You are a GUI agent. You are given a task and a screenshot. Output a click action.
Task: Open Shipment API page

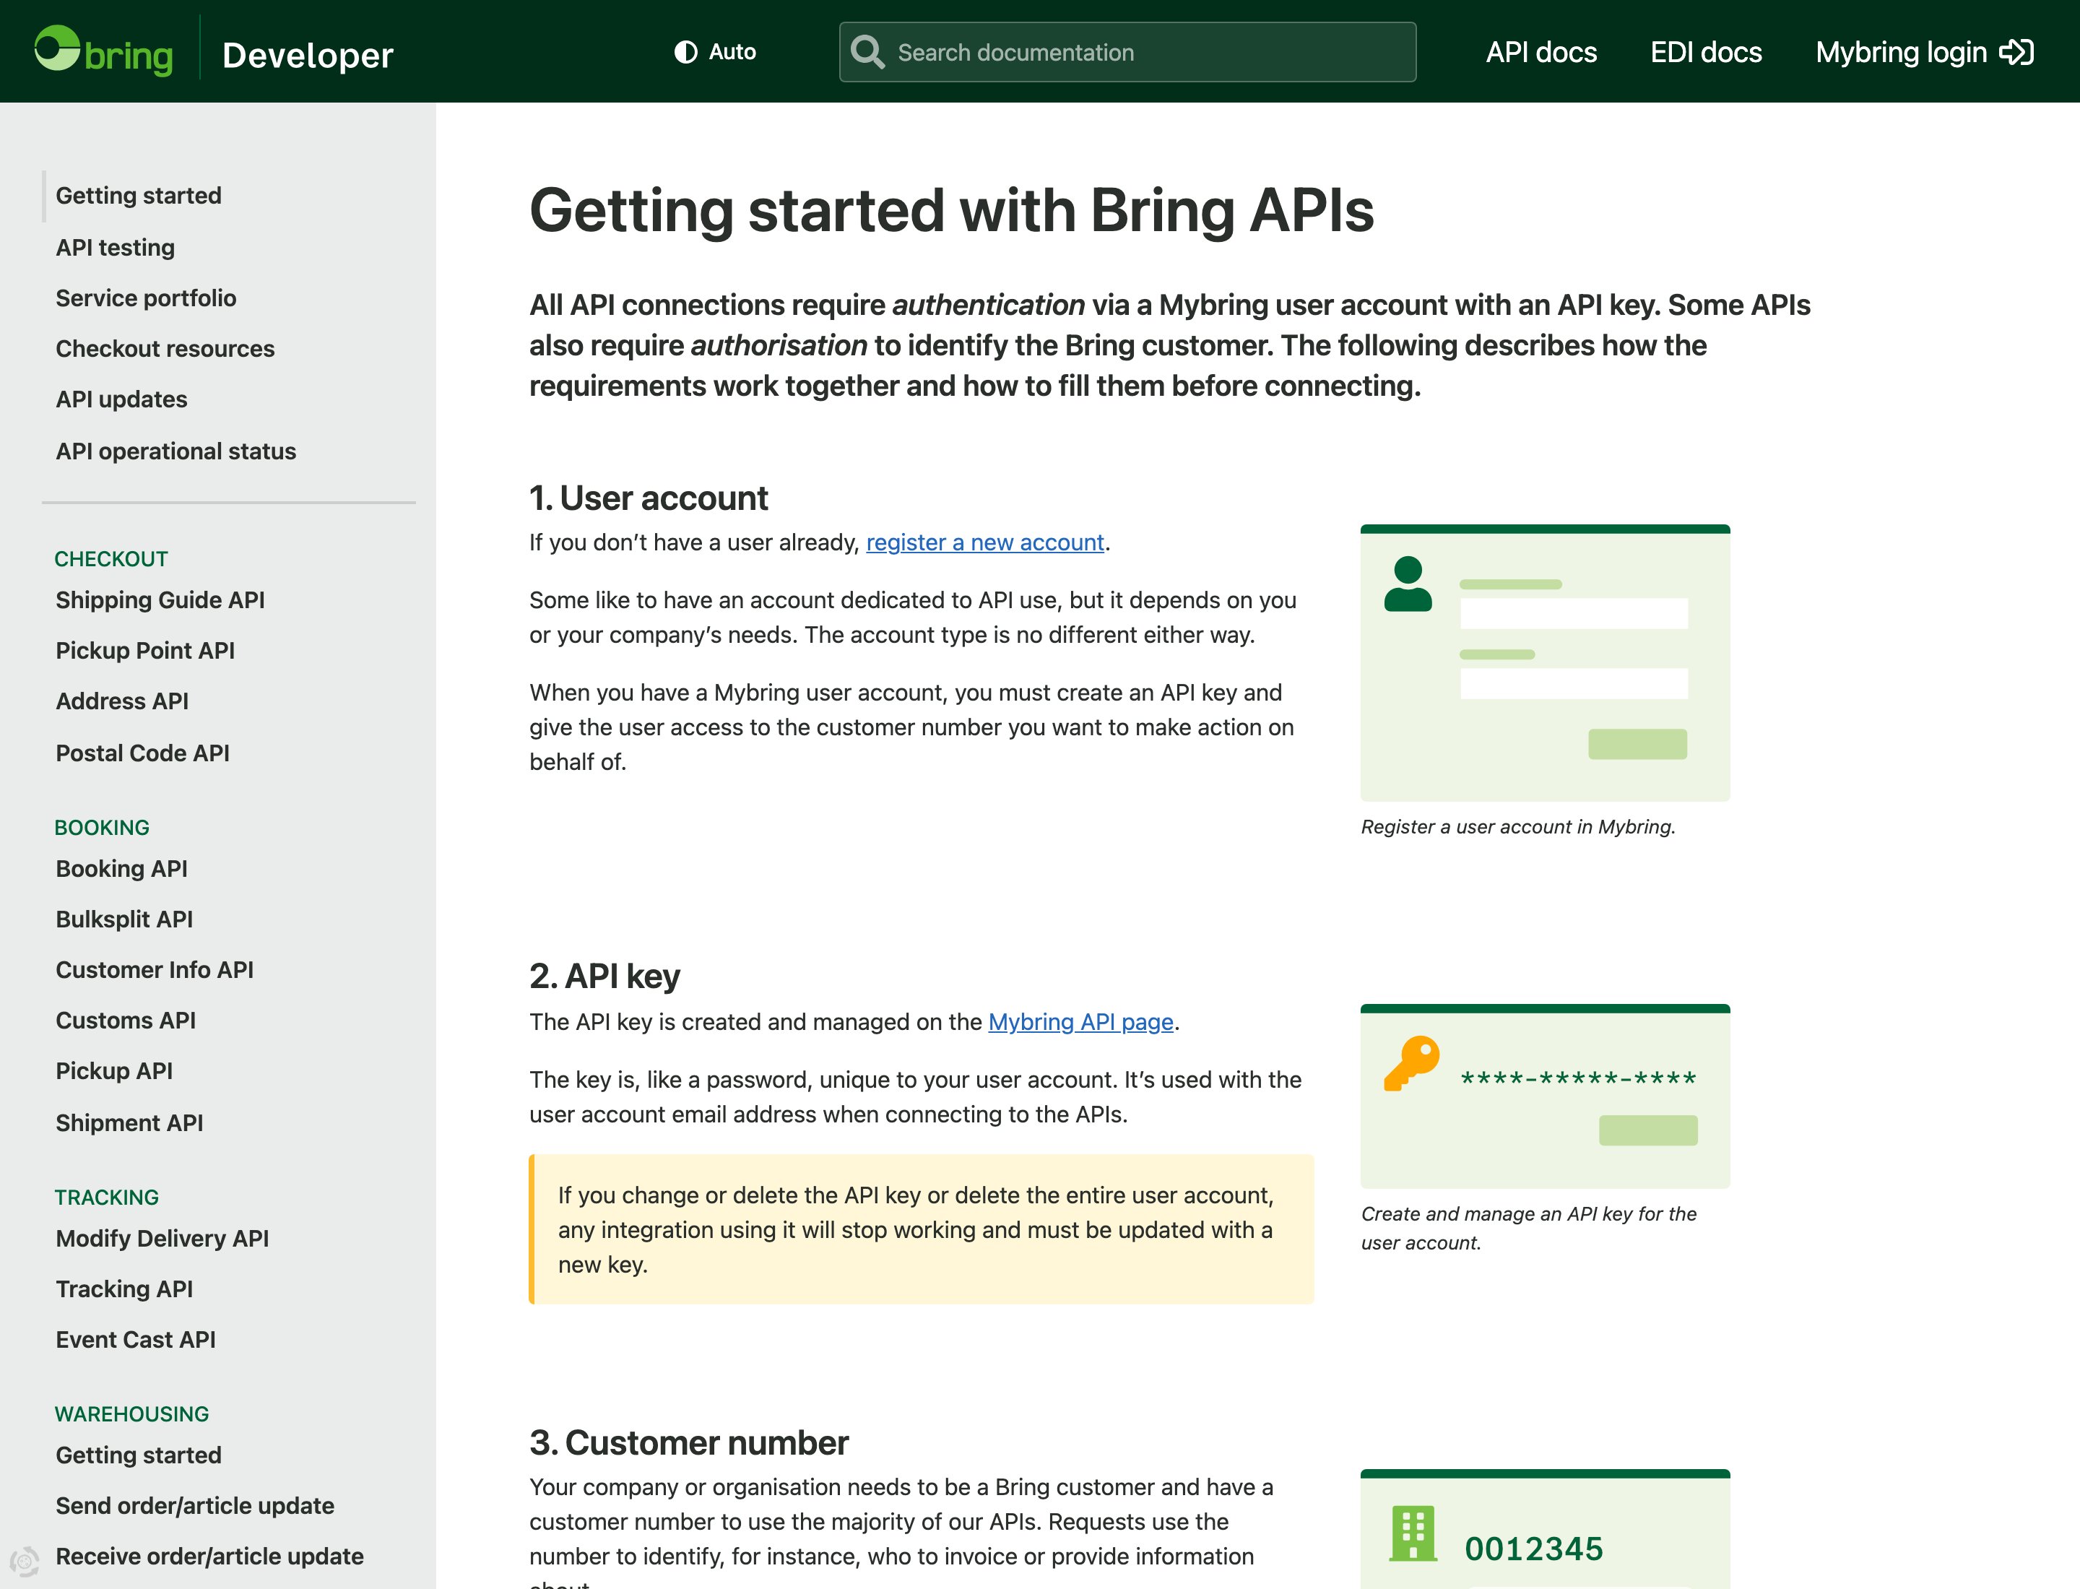point(129,1122)
